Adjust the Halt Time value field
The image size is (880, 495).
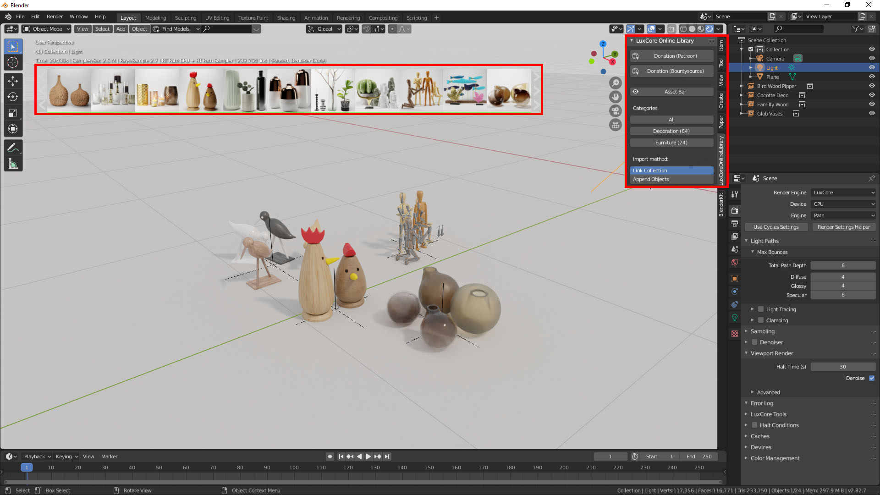[x=843, y=367]
